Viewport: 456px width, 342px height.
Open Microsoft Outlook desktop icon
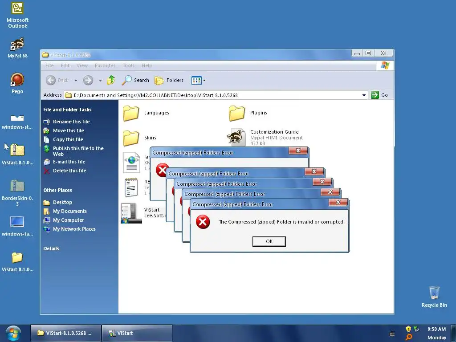point(17,15)
